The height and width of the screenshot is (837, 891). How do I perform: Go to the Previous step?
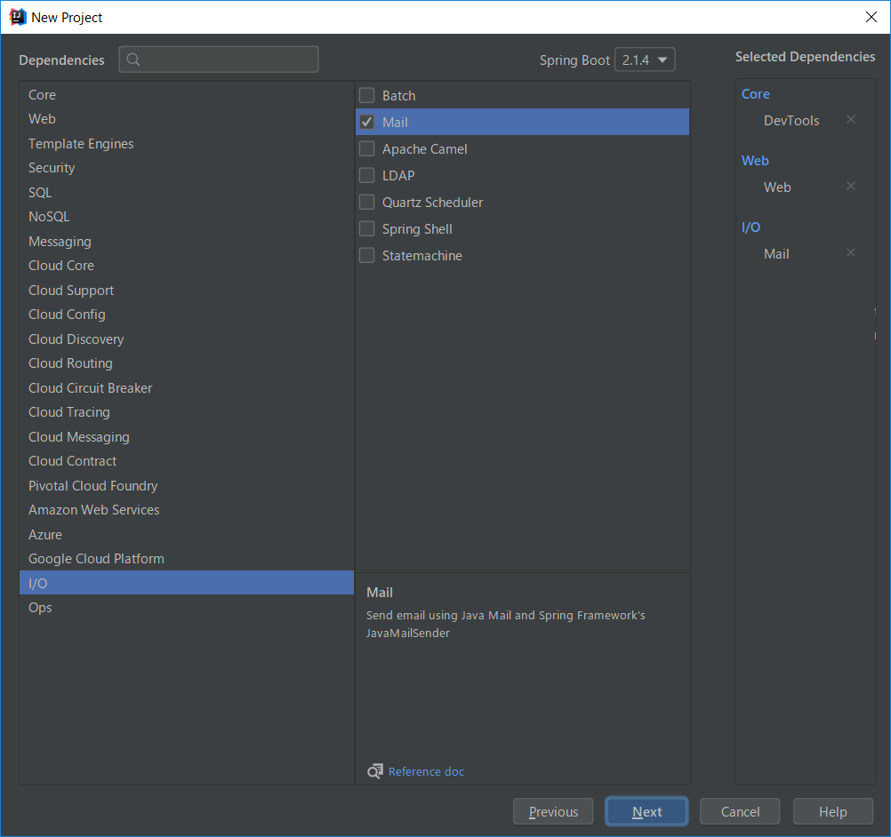[x=553, y=811]
